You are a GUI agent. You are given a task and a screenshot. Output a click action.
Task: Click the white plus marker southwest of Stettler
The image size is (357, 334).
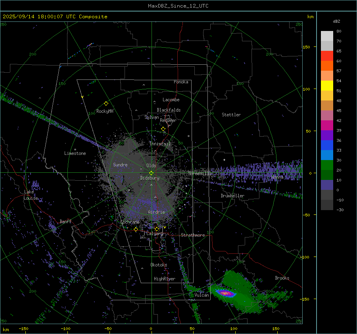224,160
